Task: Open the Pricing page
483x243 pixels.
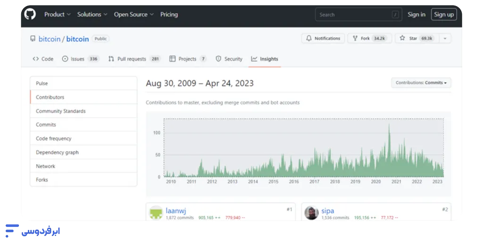Action: (169, 15)
